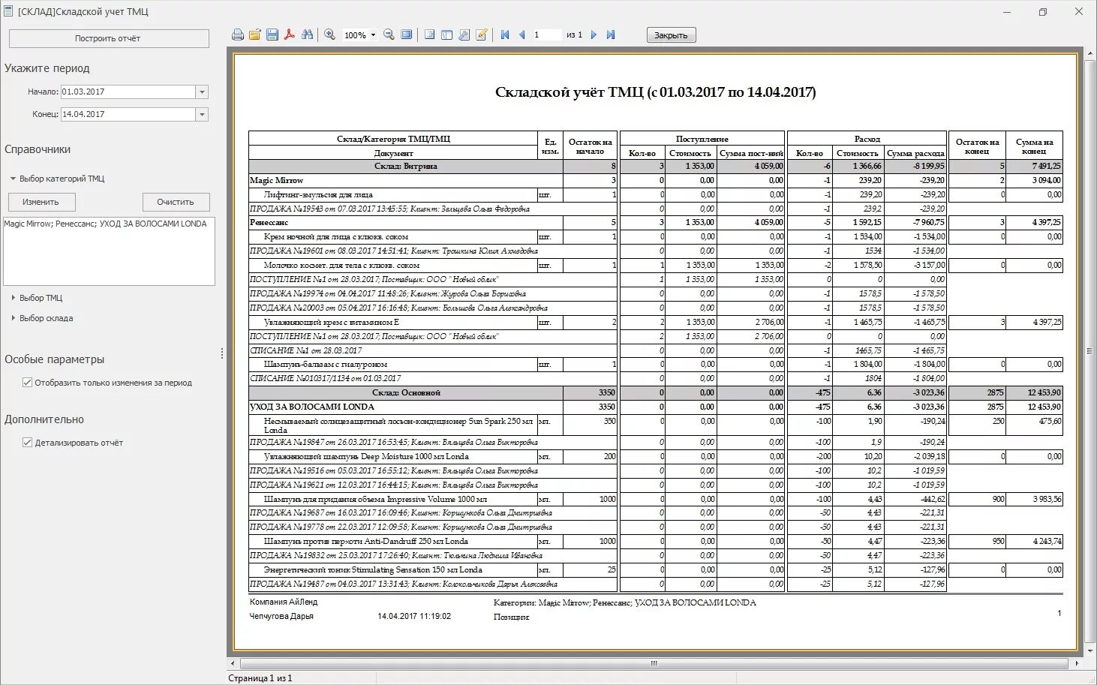
Task: Click the selected categories list box
Action: 109,251
